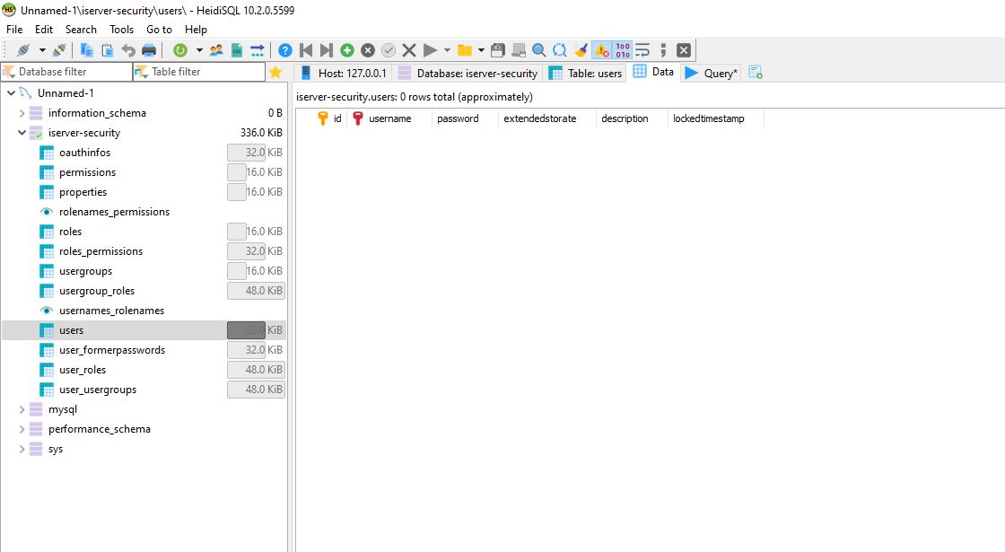Open the dropdown arrow beside refresh icon
Image resolution: width=1005 pixels, height=552 pixels.
pos(198,50)
